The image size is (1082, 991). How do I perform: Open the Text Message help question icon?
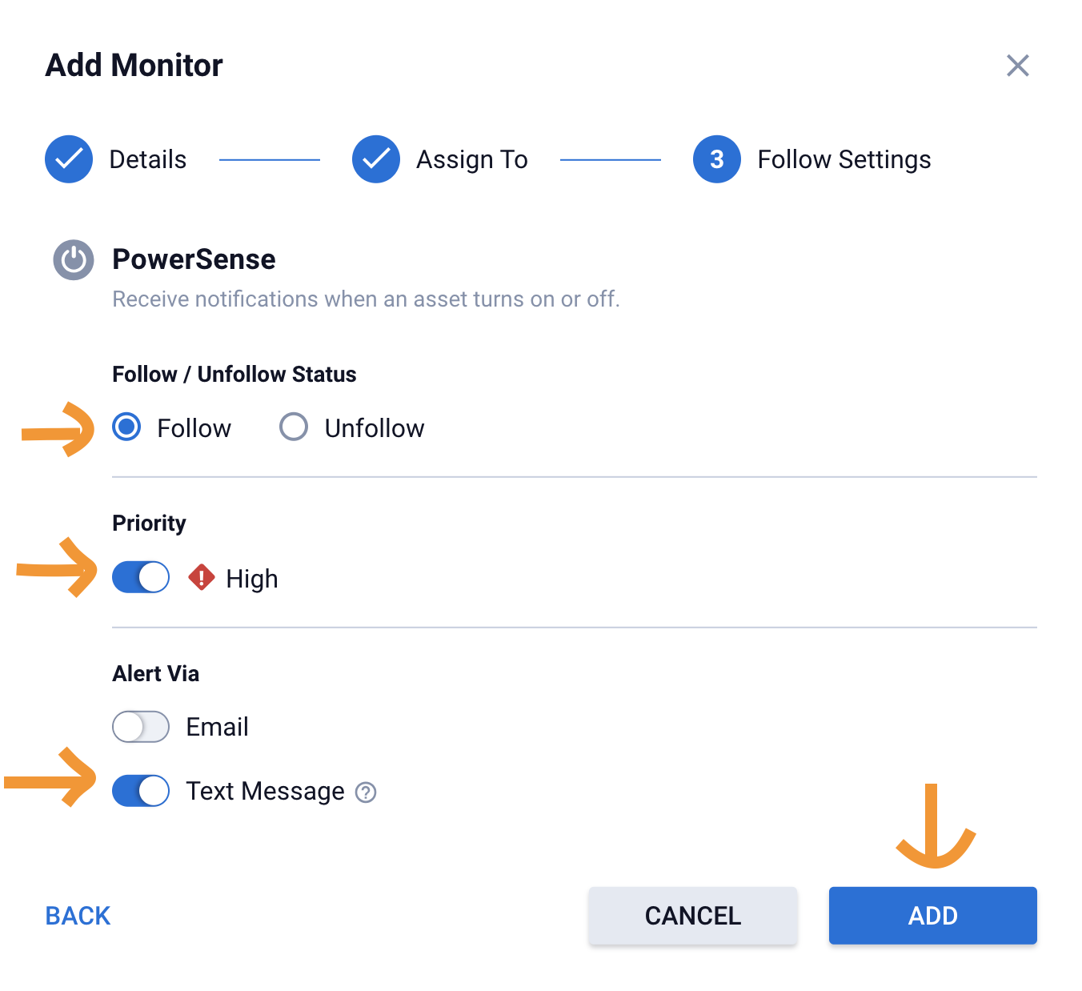coord(366,792)
